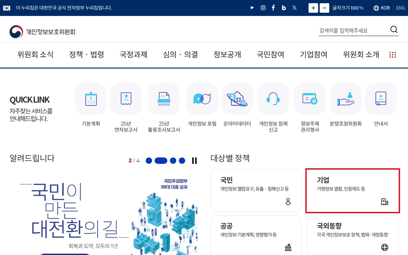Screen dimensions: 408x255
Task: Open the 정보주체 권리행사 quick link icon
Action: click(x=310, y=99)
